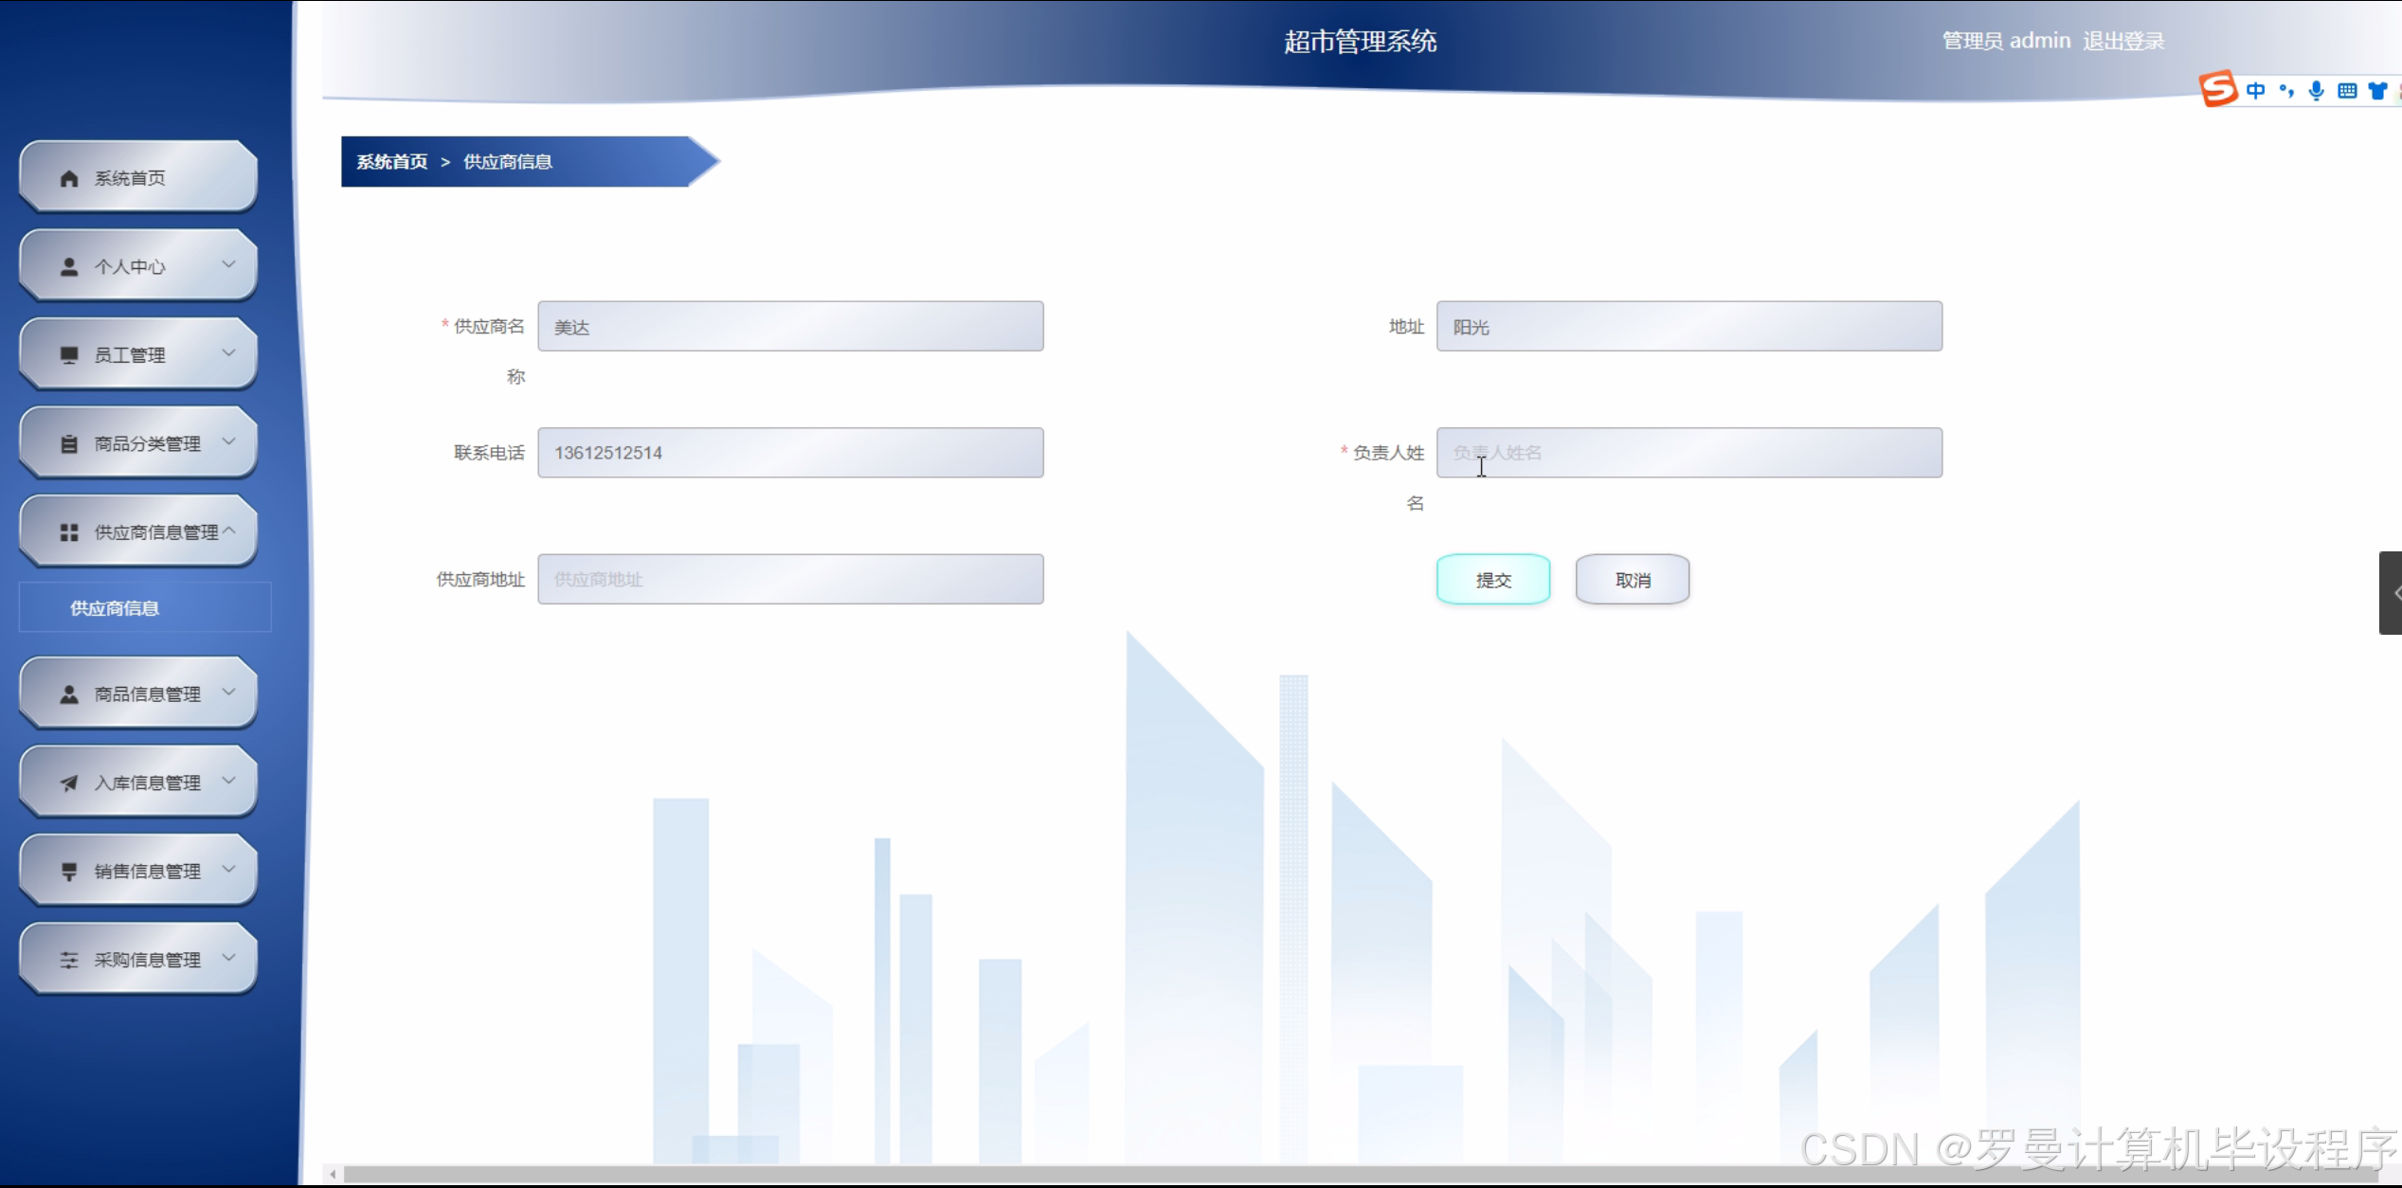The height and width of the screenshot is (1188, 2402).
Task: Toggle the soft keyboard icon in input tray
Action: click(2347, 90)
